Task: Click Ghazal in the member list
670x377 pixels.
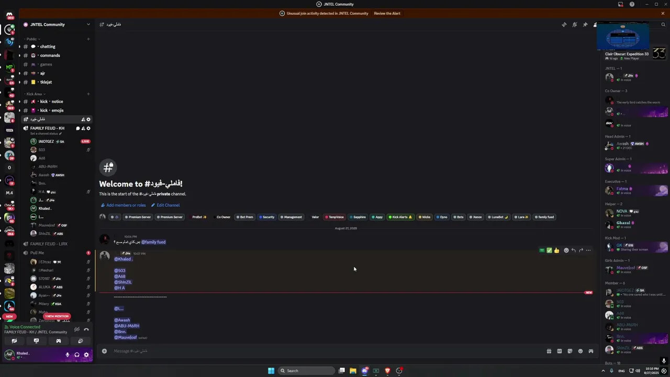Action: point(636,225)
